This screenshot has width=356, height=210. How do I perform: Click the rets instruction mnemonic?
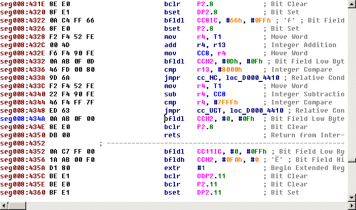point(172,135)
